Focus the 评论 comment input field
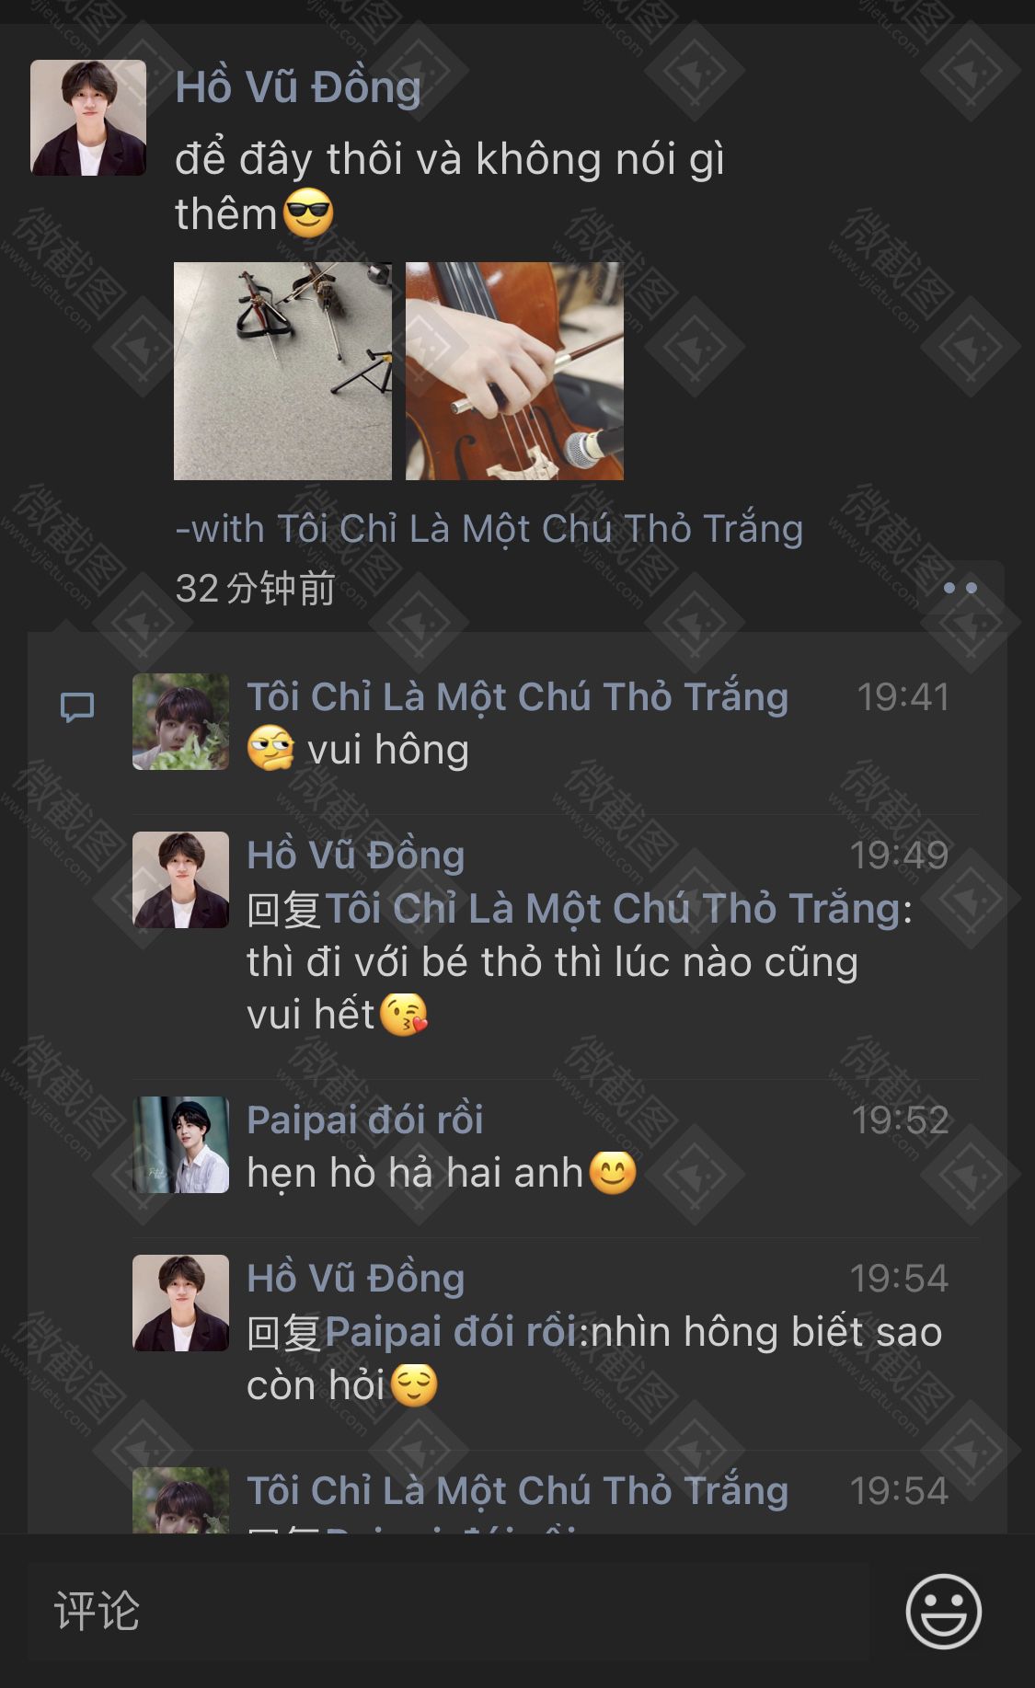The image size is (1035, 1688). (448, 1611)
